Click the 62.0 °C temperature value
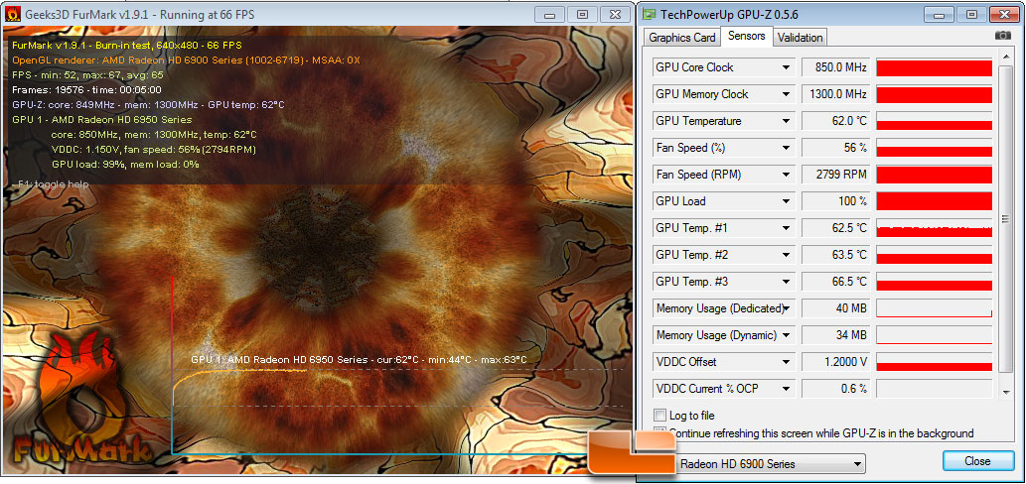 click(835, 121)
